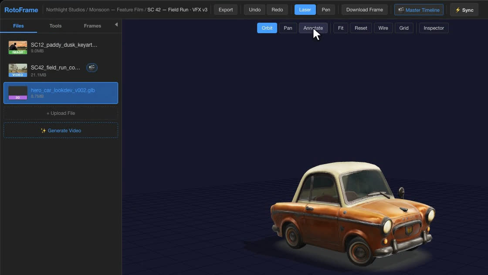Enable Orbit camera mode
The height and width of the screenshot is (275, 488).
[267, 28]
